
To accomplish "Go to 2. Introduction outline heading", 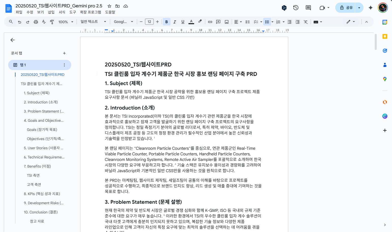I will (41, 102).
